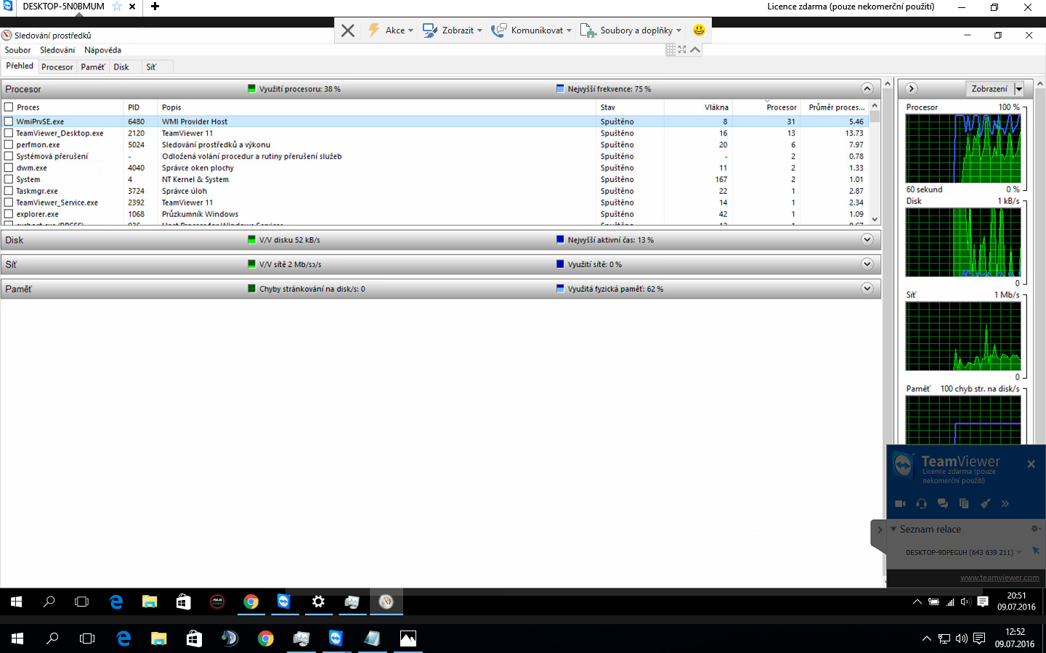Check the WmiPrvSE.exe process checkbox

[x=9, y=122]
